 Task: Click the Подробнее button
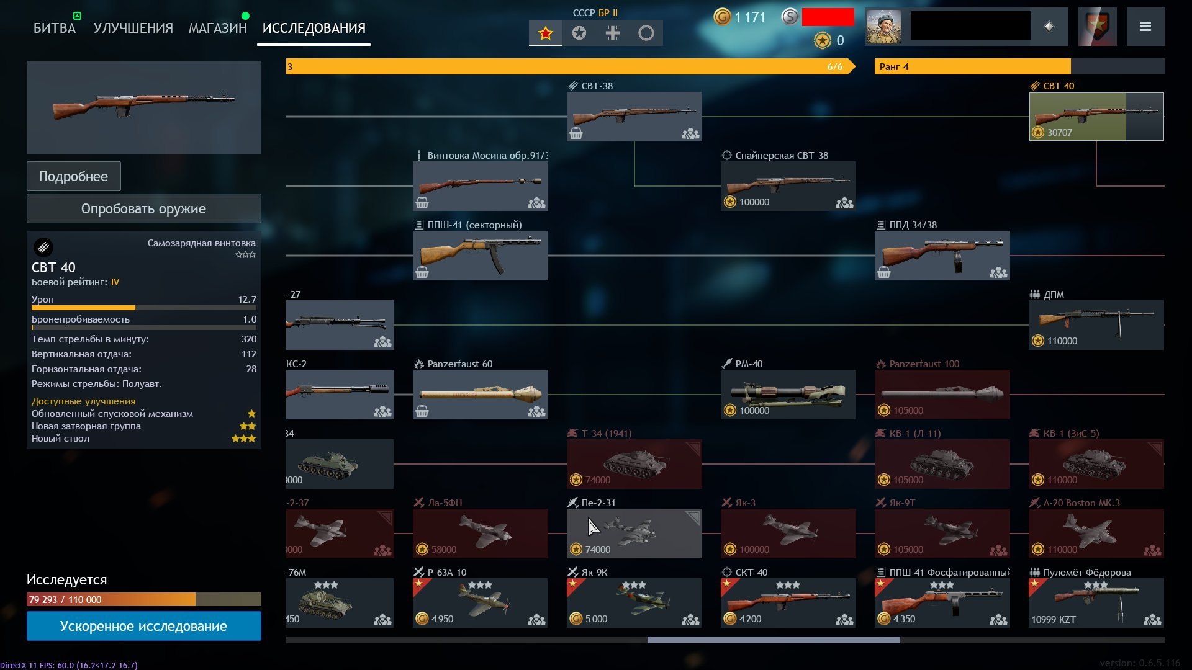[74, 176]
